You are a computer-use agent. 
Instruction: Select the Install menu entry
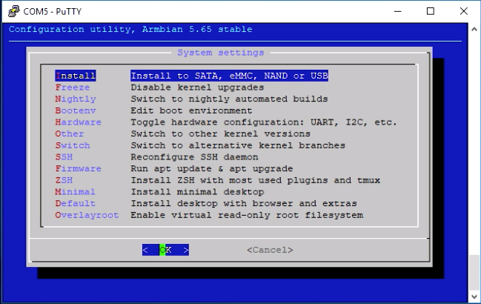point(76,76)
